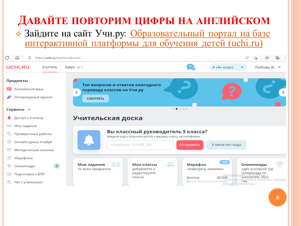Open the Марафон «Навстречу знаниям» card

(207, 172)
